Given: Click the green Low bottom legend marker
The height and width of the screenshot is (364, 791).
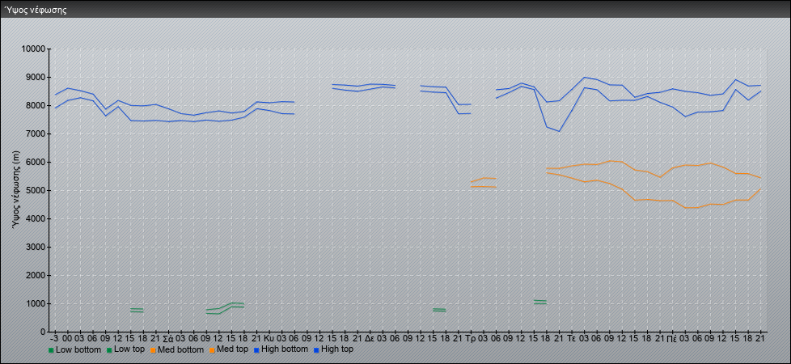Looking at the screenshot, I should point(52,350).
